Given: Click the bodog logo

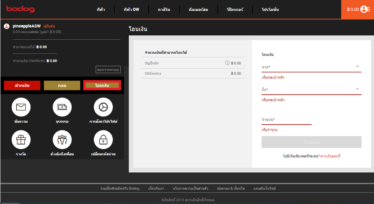Looking at the screenshot, I should (x=20, y=9).
